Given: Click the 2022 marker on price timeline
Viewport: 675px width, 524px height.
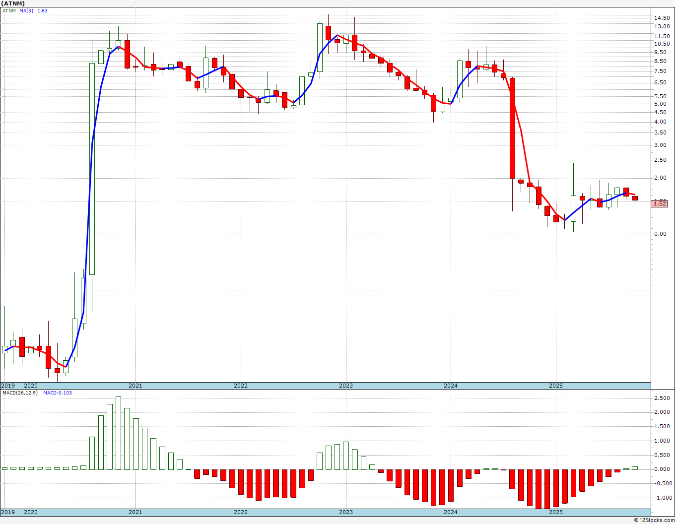Looking at the screenshot, I should pyautogui.click(x=241, y=386).
